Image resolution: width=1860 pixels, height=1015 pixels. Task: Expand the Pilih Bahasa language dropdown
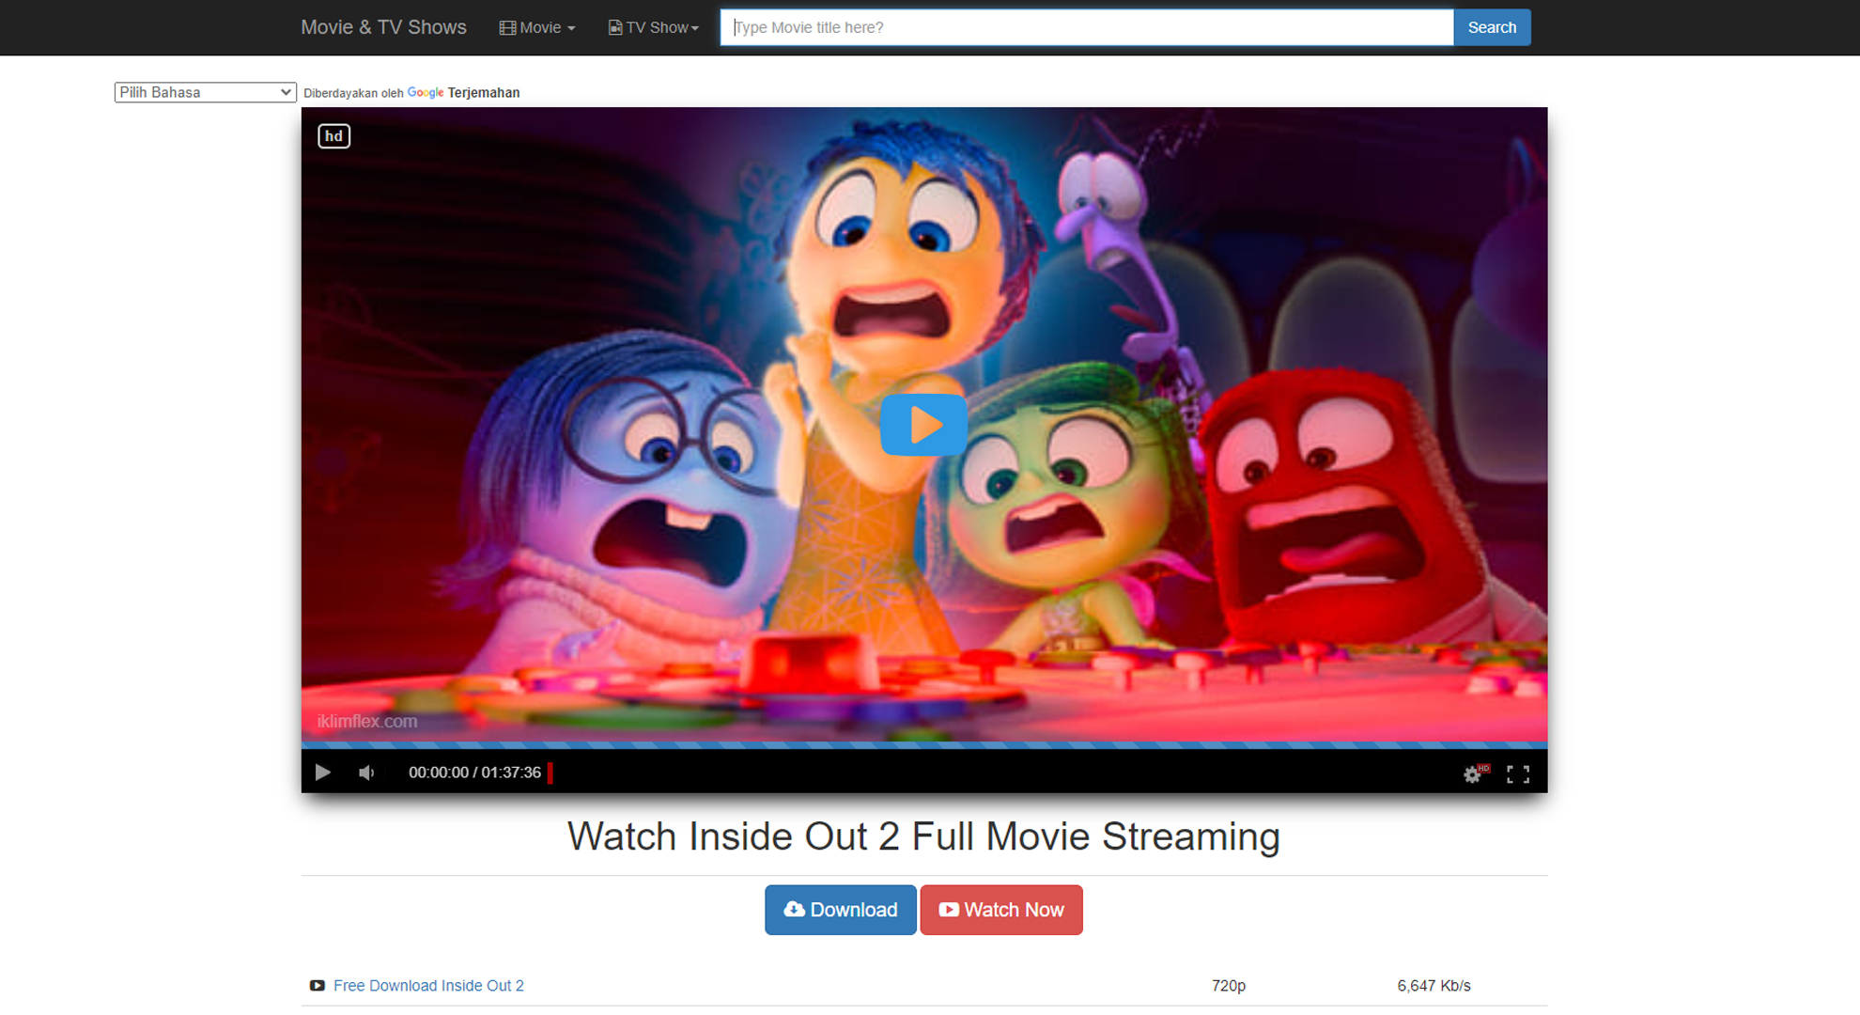coord(205,92)
